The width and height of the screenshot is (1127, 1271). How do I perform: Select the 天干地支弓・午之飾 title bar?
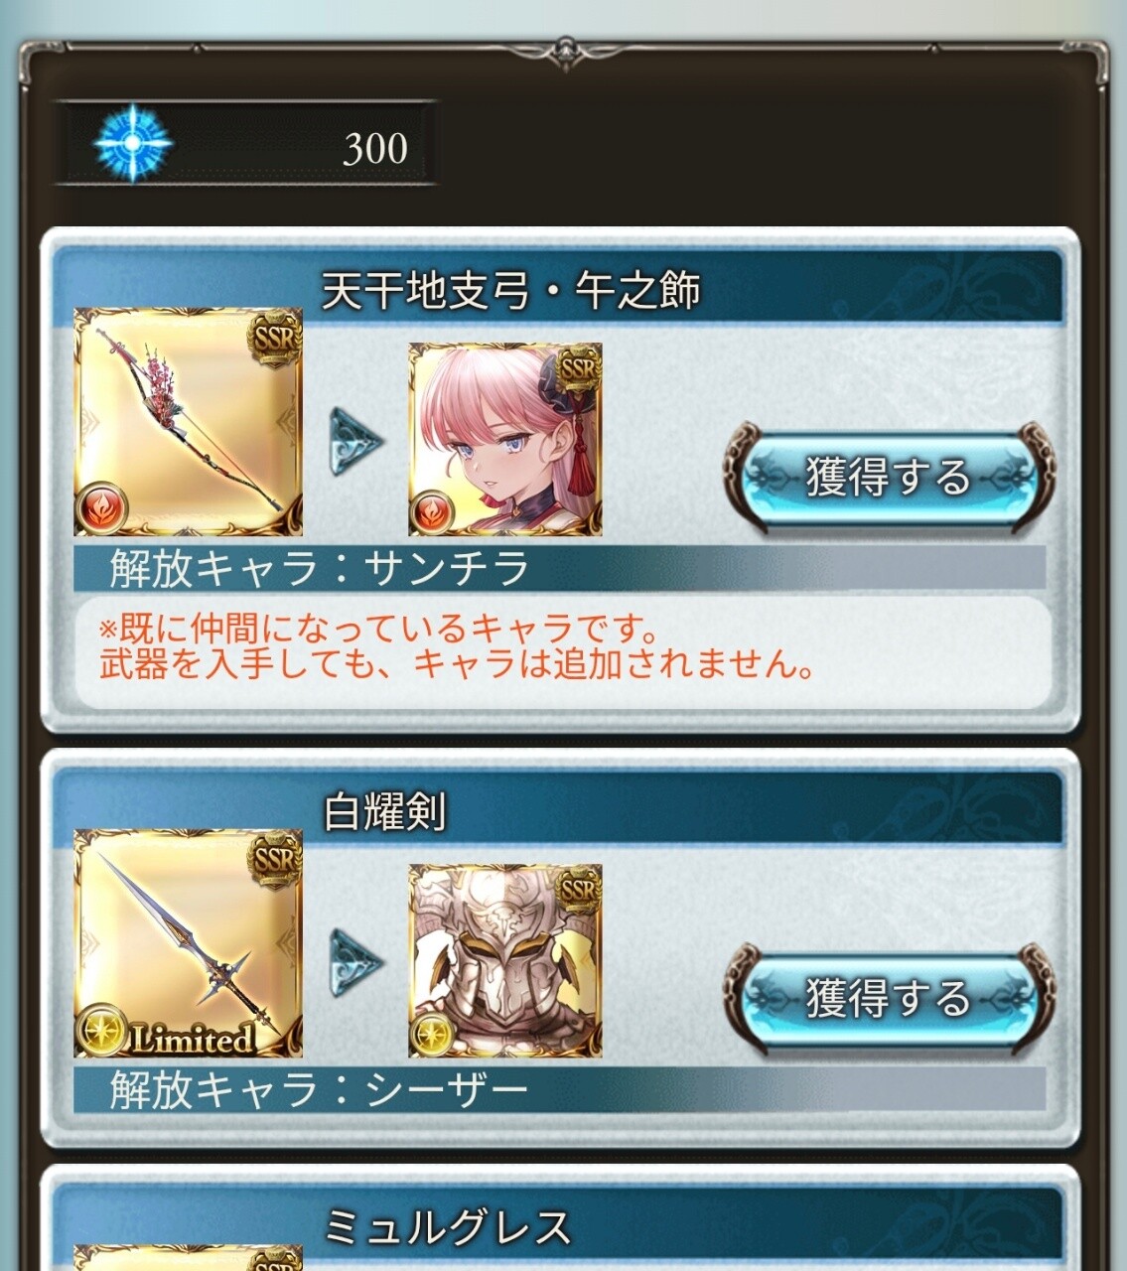557,288
